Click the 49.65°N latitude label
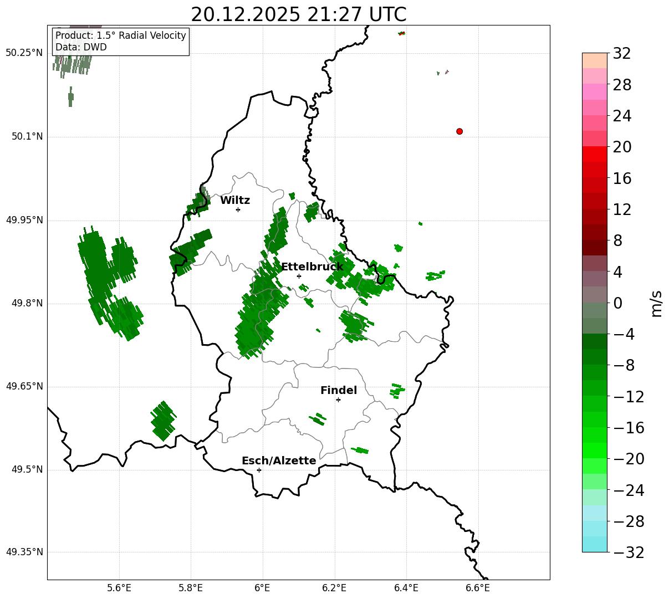Image resolution: width=669 pixels, height=599 pixels. click(24, 387)
